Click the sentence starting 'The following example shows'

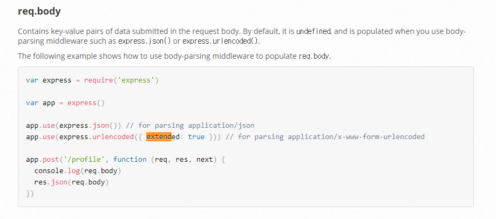(174, 57)
